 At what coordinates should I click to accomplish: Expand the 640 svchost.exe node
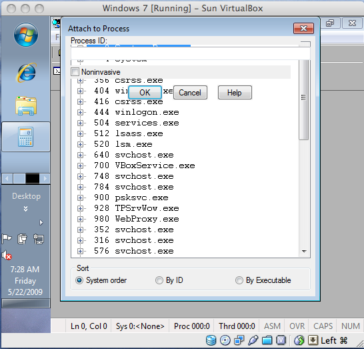(80, 155)
